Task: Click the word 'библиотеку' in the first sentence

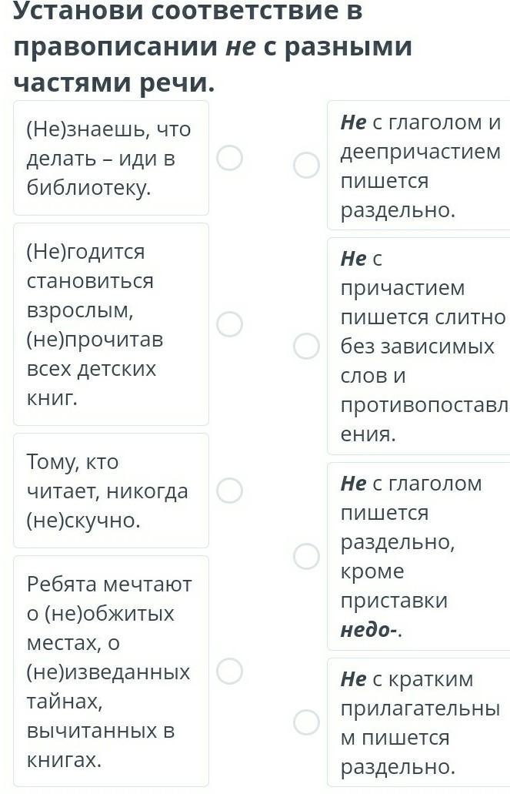Action: pos(89,188)
